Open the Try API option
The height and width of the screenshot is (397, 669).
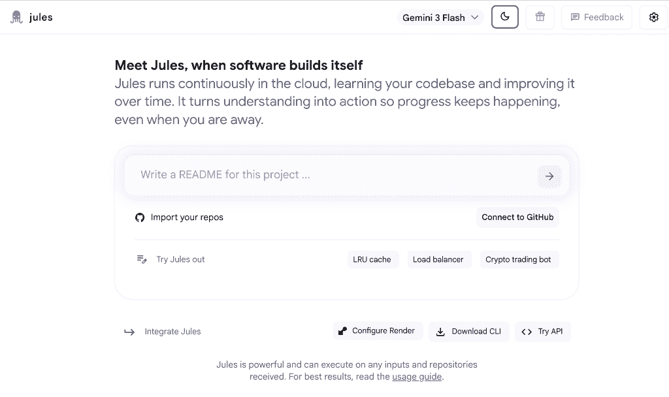coord(543,332)
